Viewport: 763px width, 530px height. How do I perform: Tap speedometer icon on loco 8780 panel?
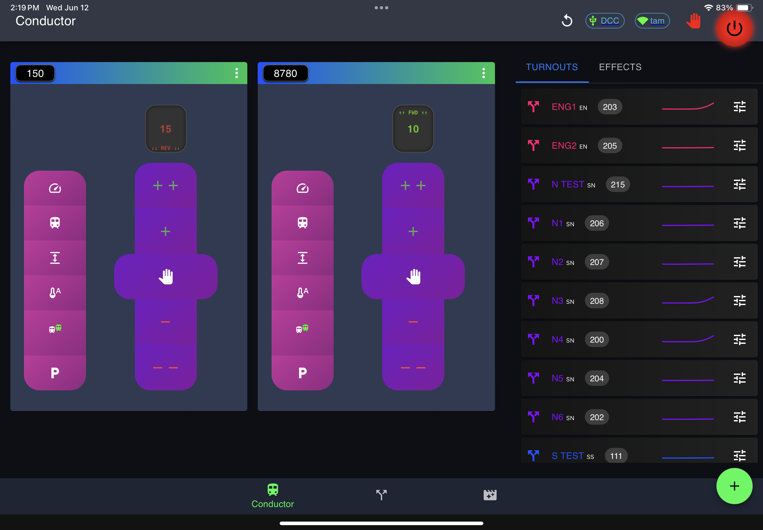(302, 188)
